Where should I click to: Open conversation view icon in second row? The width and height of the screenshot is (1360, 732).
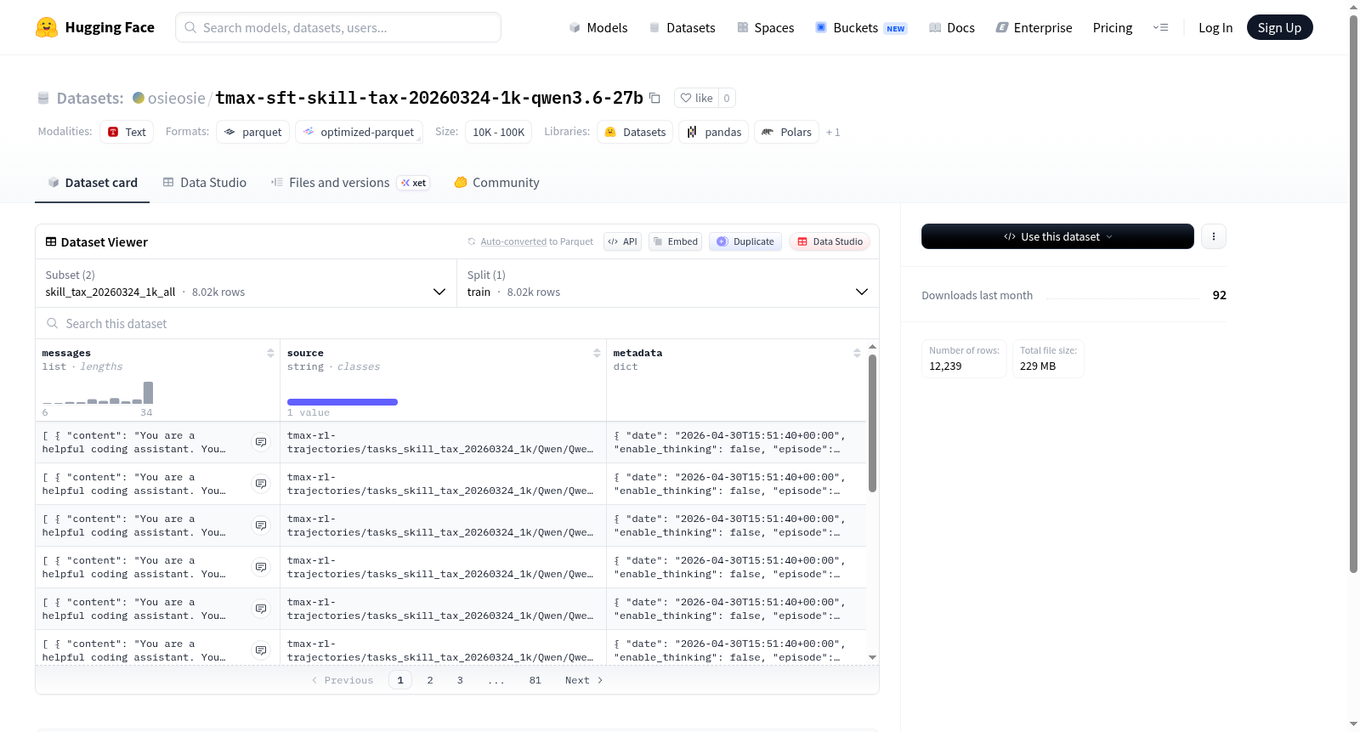[261, 484]
